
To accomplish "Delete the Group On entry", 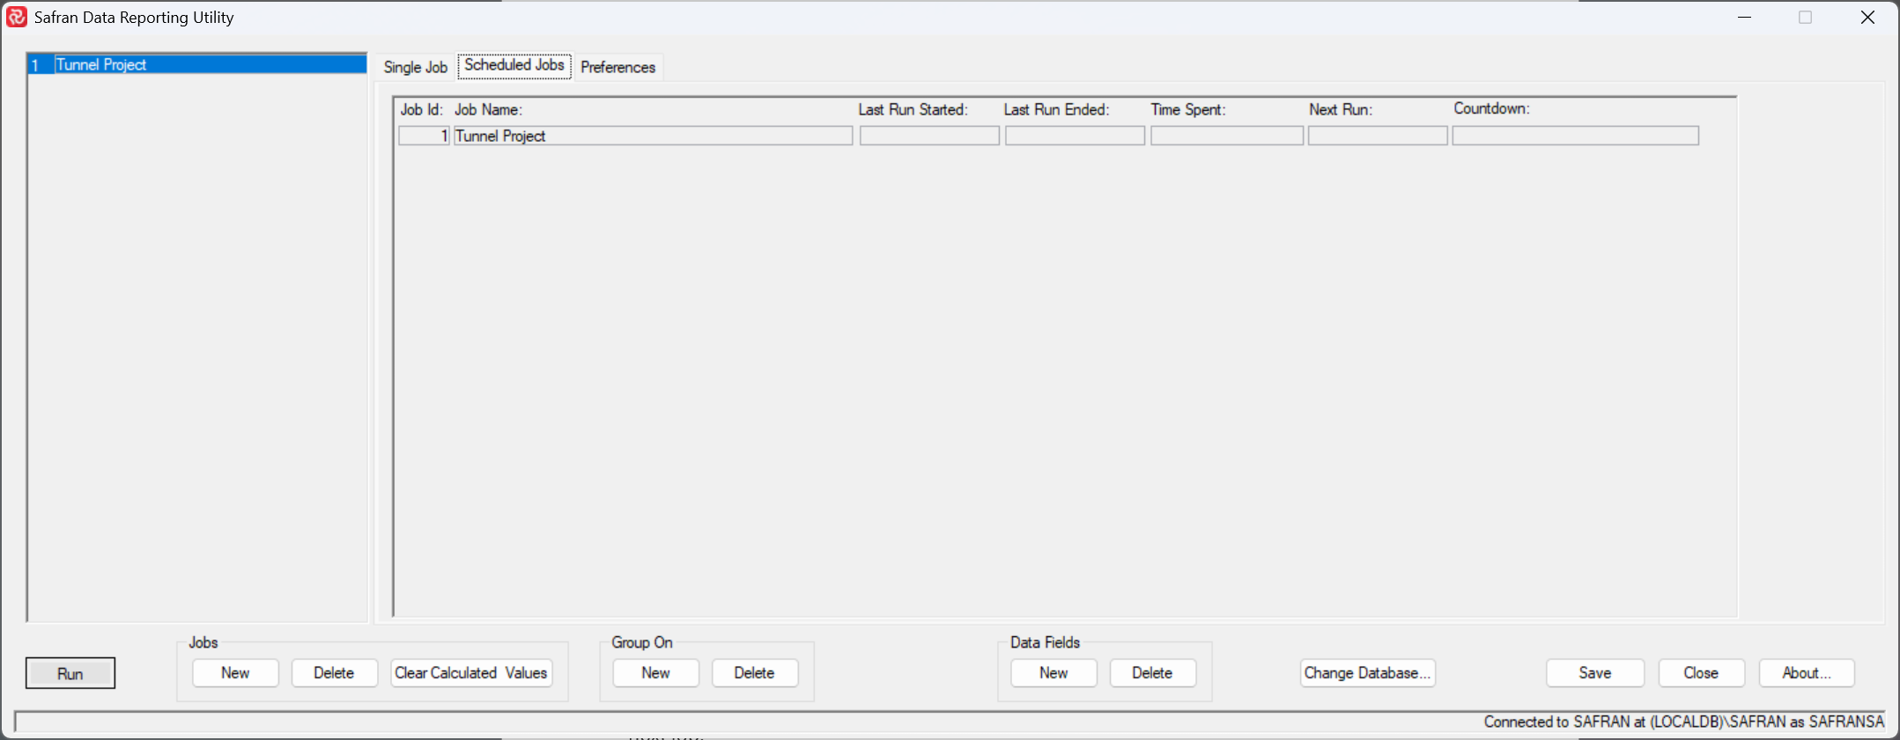I will [x=754, y=672].
